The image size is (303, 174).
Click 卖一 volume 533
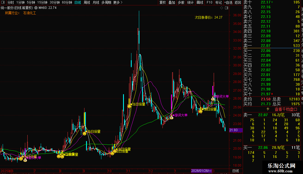coord(296,46)
